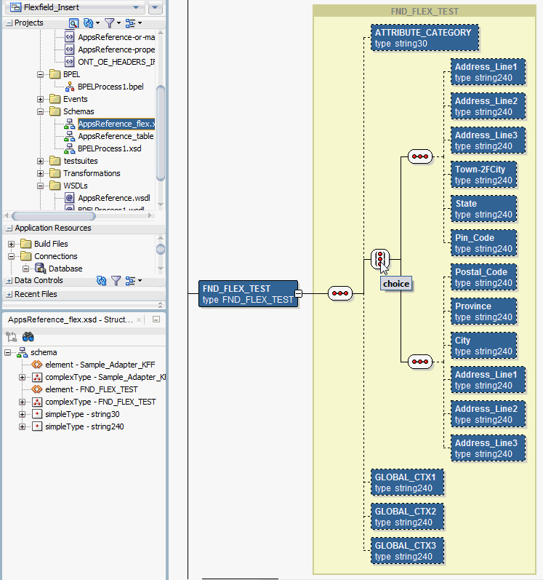Expand complexType FND_FLEX_TEST in structure tree
This screenshot has width=543, height=580.
point(22,402)
